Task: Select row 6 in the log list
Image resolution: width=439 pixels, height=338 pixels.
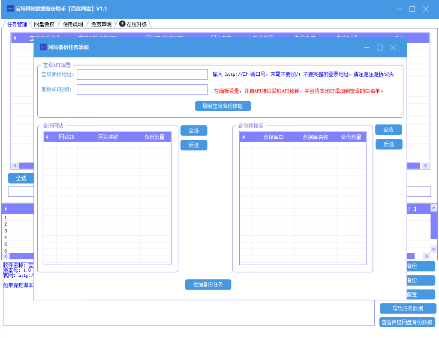Action: point(18,251)
